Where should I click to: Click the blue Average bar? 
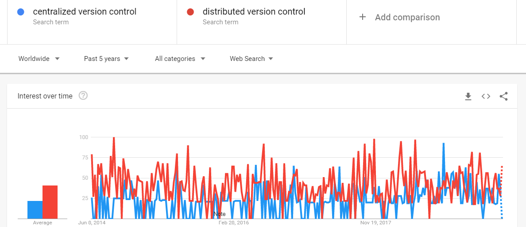coord(35,210)
